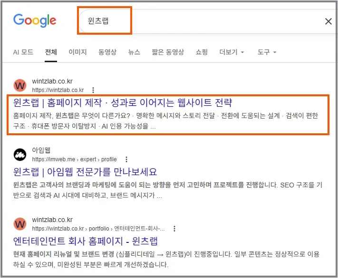Click the Google logo
The image size is (338, 278).
(x=35, y=20)
